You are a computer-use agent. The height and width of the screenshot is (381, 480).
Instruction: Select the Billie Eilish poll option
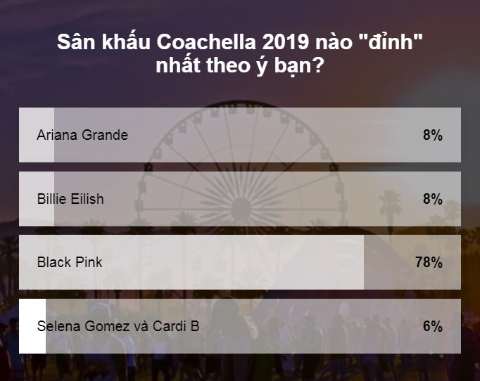pyautogui.click(x=239, y=199)
